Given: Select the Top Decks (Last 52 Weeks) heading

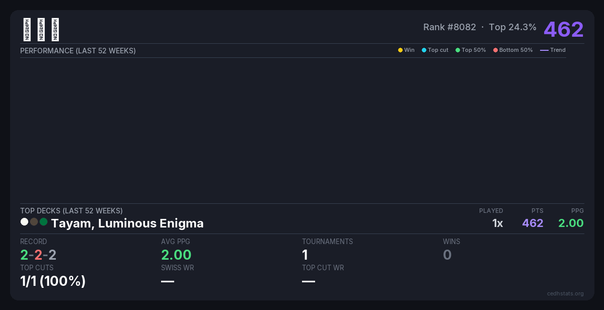Looking at the screenshot, I should pos(71,211).
